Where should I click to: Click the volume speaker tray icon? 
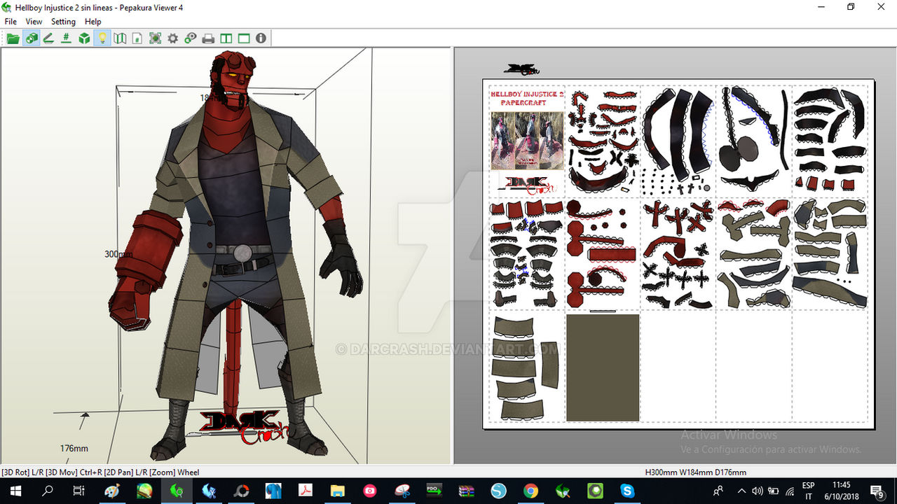pos(758,491)
